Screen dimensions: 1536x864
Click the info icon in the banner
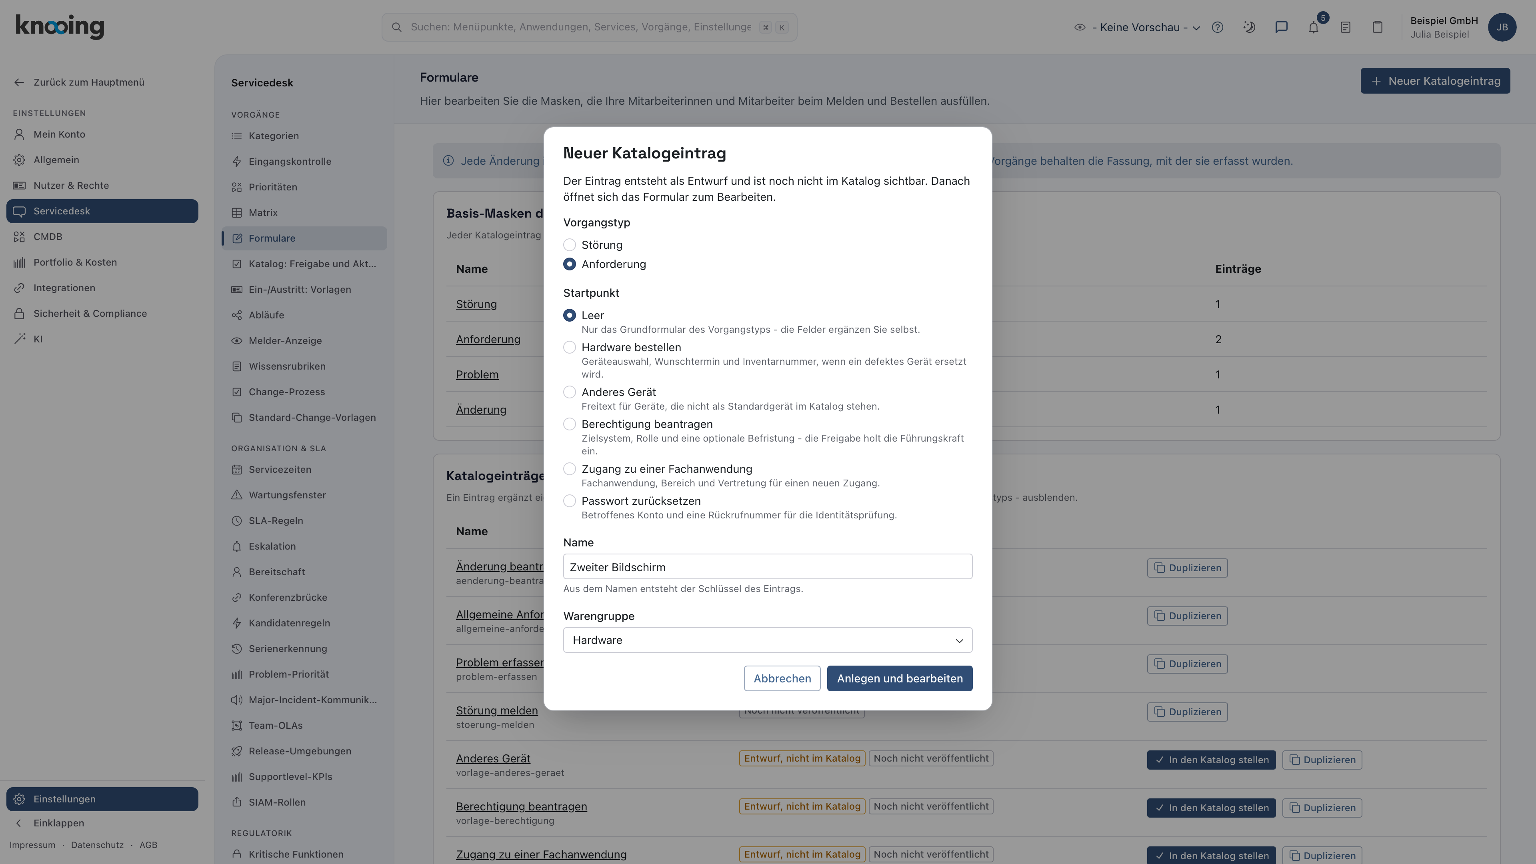pyautogui.click(x=448, y=161)
